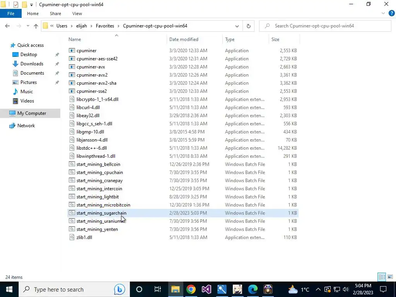Open the address bar history dropdown
396x297 pixels.
pos(237,26)
